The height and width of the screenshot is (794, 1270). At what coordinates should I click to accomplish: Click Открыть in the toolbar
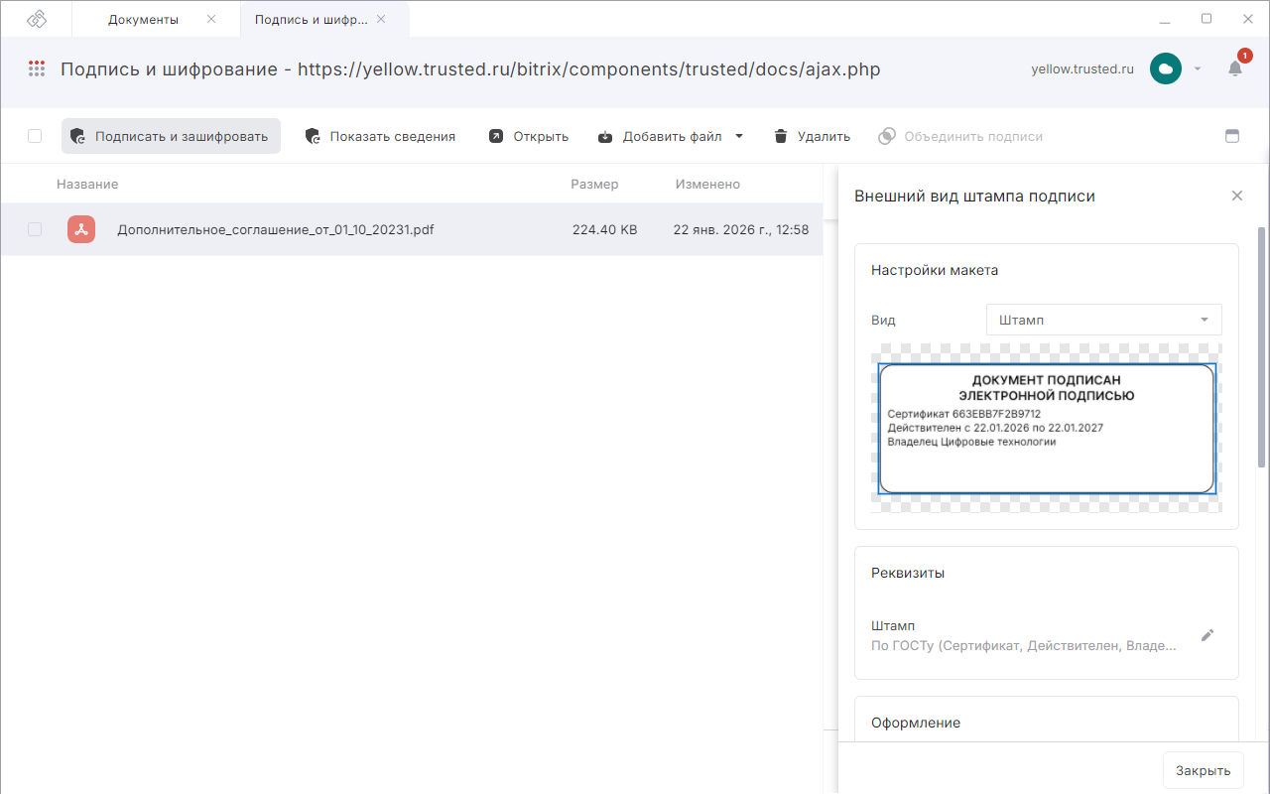click(529, 136)
